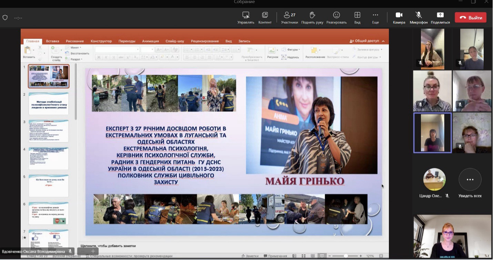This screenshot has height=261, width=493.
Task: Open Реагировать emoji reactions
Action: click(336, 15)
